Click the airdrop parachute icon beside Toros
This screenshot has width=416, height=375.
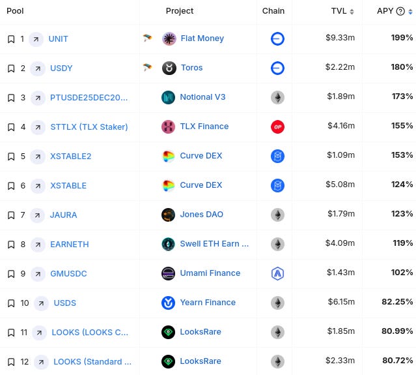coord(147,67)
